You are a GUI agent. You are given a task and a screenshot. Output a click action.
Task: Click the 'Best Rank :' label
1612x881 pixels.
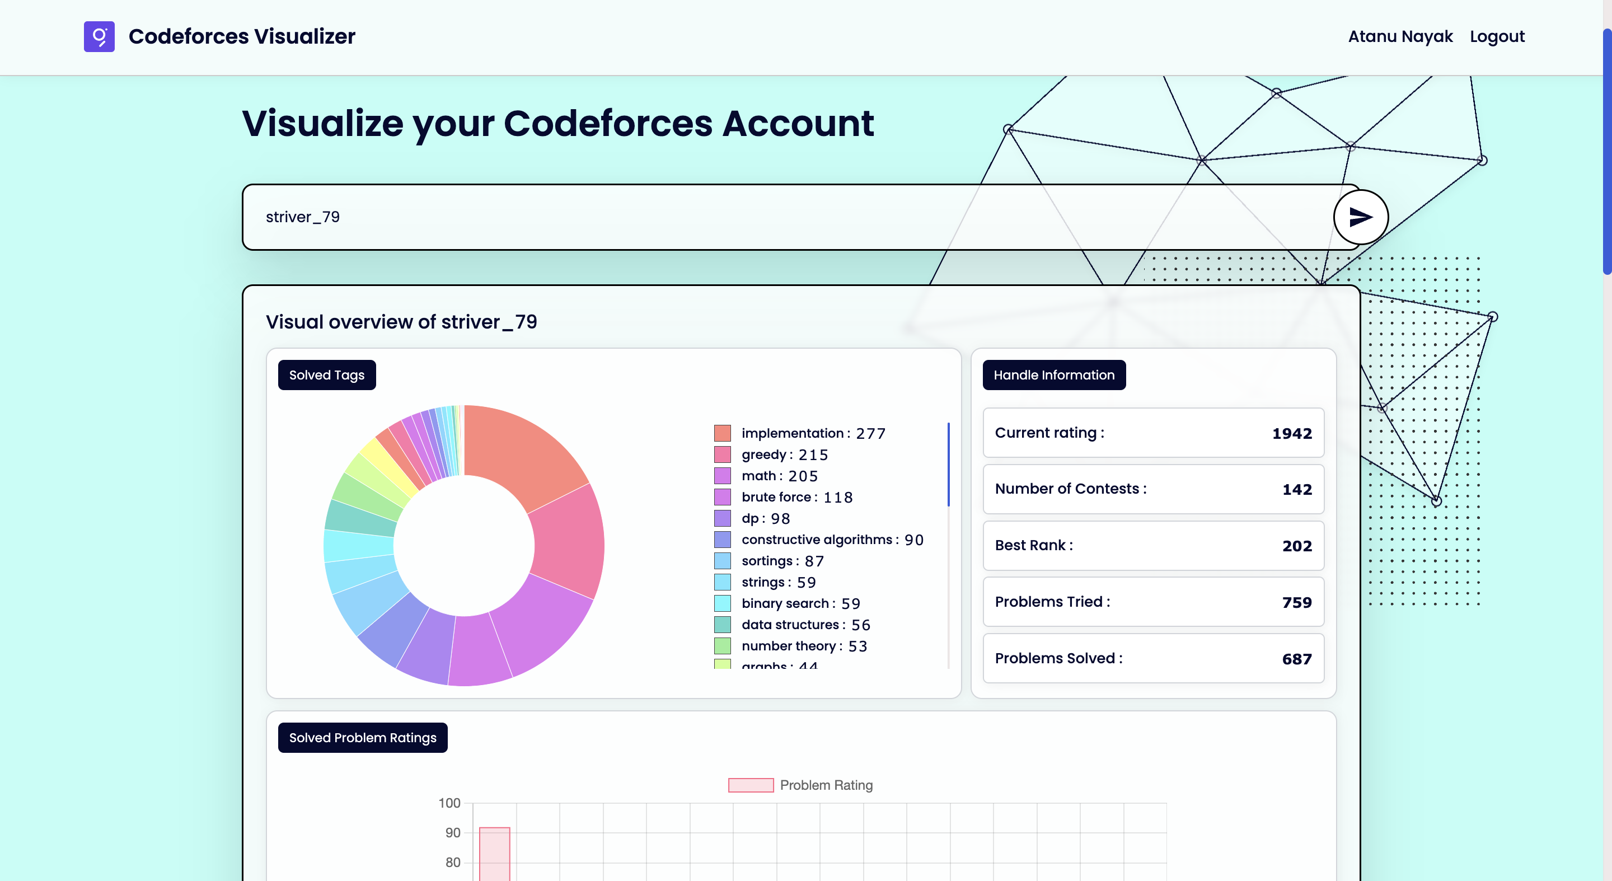(x=1034, y=545)
